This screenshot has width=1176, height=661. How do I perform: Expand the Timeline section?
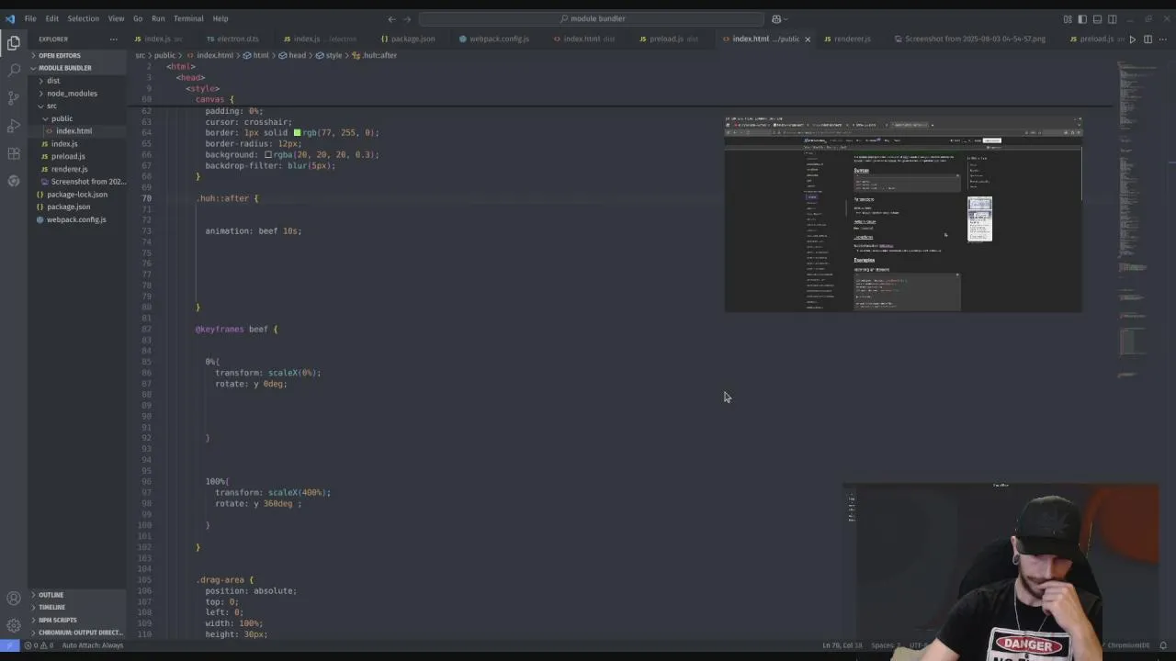tap(51, 607)
